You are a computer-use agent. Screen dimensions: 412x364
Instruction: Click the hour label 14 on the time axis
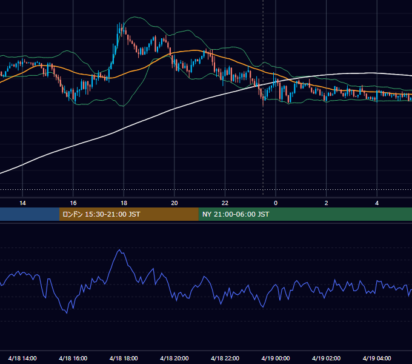22,203
